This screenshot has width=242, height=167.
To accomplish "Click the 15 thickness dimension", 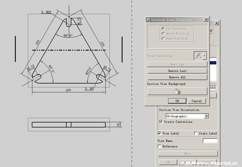I will [x=118, y=125].
